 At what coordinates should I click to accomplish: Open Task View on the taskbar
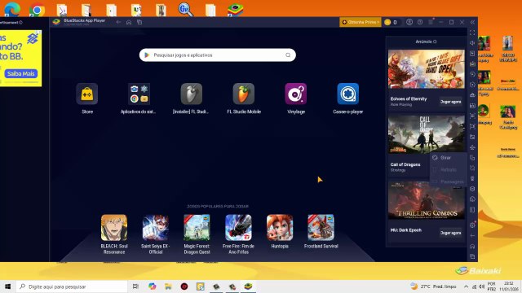point(135,286)
